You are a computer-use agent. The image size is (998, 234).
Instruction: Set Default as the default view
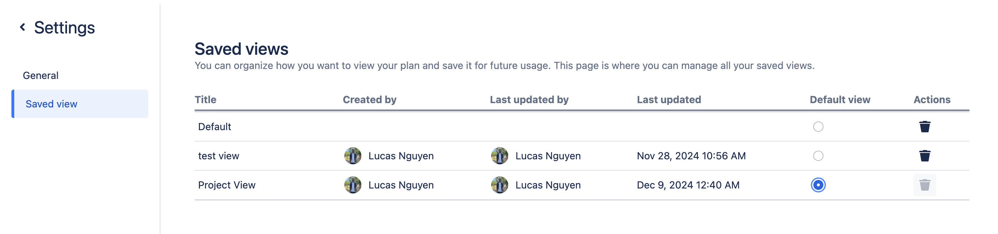(x=818, y=127)
